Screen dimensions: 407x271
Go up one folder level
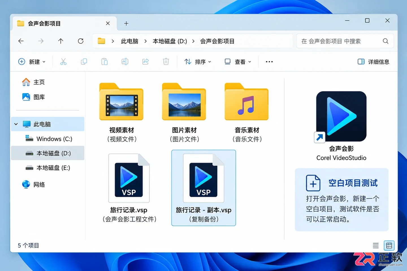tap(61, 41)
